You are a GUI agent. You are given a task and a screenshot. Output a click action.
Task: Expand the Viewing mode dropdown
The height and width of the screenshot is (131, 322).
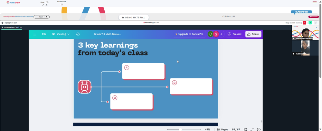(61, 34)
